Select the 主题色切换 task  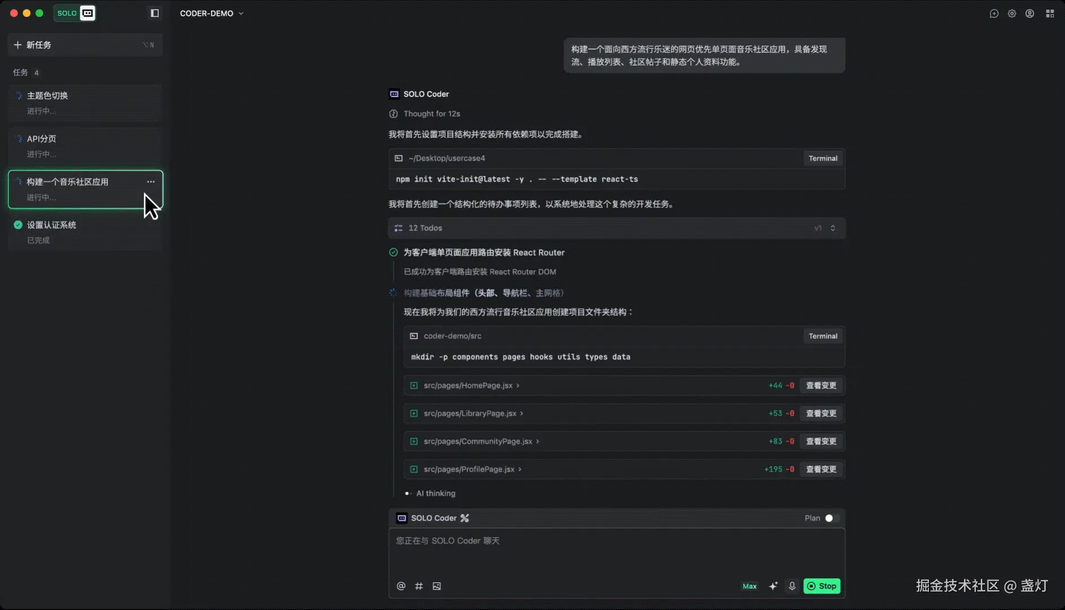pyautogui.click(x=85, y=103)
